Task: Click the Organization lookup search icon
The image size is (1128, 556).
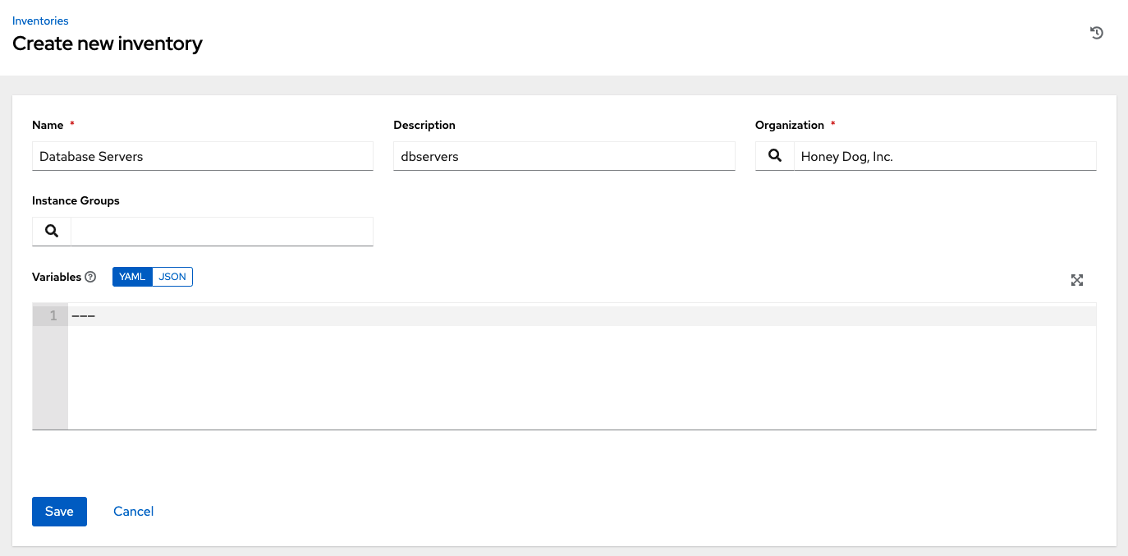Action: 774,156
